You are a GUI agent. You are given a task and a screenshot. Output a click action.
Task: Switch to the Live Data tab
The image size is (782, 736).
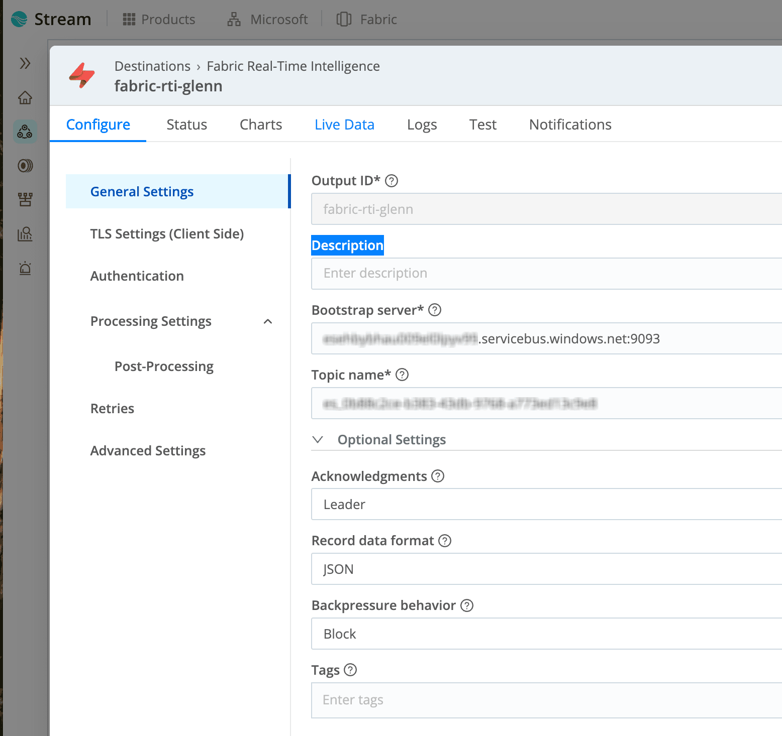[344, 125]
